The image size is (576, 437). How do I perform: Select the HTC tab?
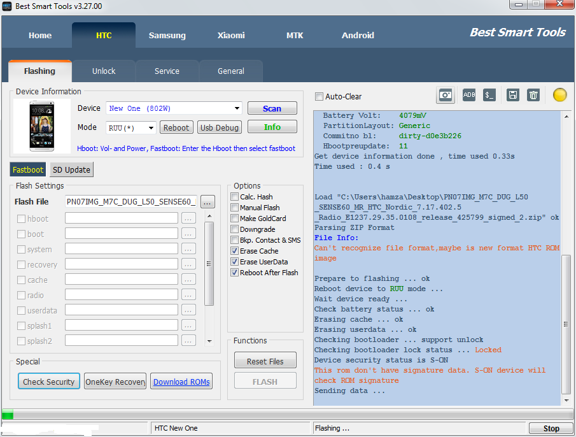tap(104, 35)
